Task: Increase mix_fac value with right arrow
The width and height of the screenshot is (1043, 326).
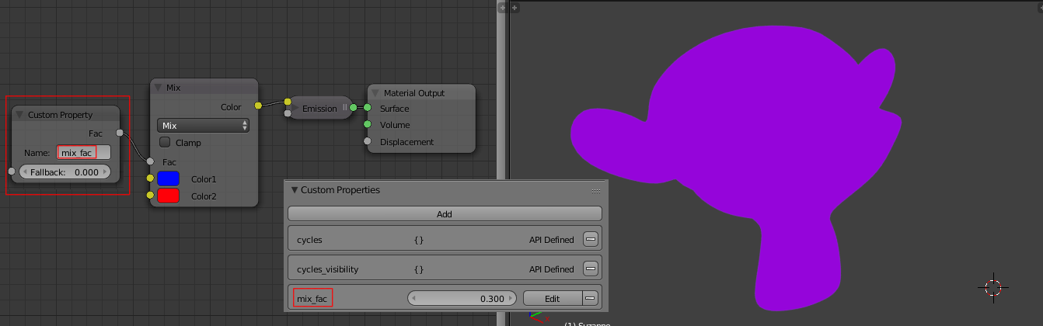Action: pos(511,298)
